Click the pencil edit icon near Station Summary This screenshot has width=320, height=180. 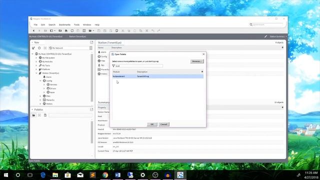coord(265,36)
